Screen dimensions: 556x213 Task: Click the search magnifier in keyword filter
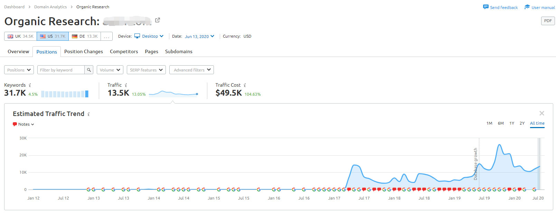tap(89, 70)
